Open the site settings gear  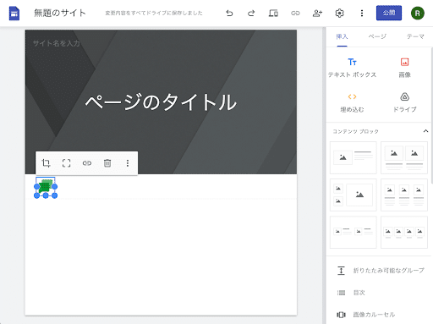point(339,13)
